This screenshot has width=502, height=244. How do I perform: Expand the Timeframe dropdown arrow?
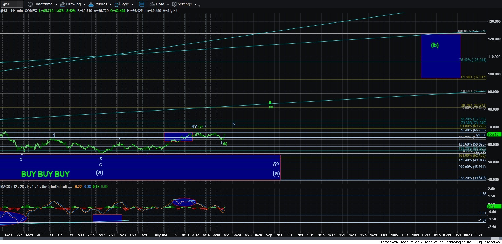[x=56, y=4]
